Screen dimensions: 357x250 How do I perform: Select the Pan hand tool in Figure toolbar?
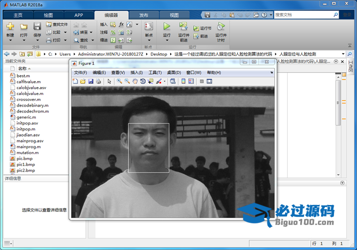click(x=135, y=81)
